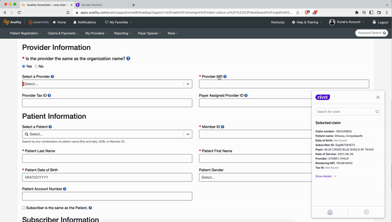Select No for provider same as organization
This screenshot has height=222, width=392.
coord(36,67)
